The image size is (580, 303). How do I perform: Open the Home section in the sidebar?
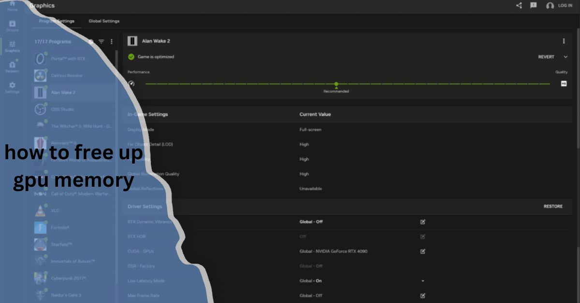12,5
